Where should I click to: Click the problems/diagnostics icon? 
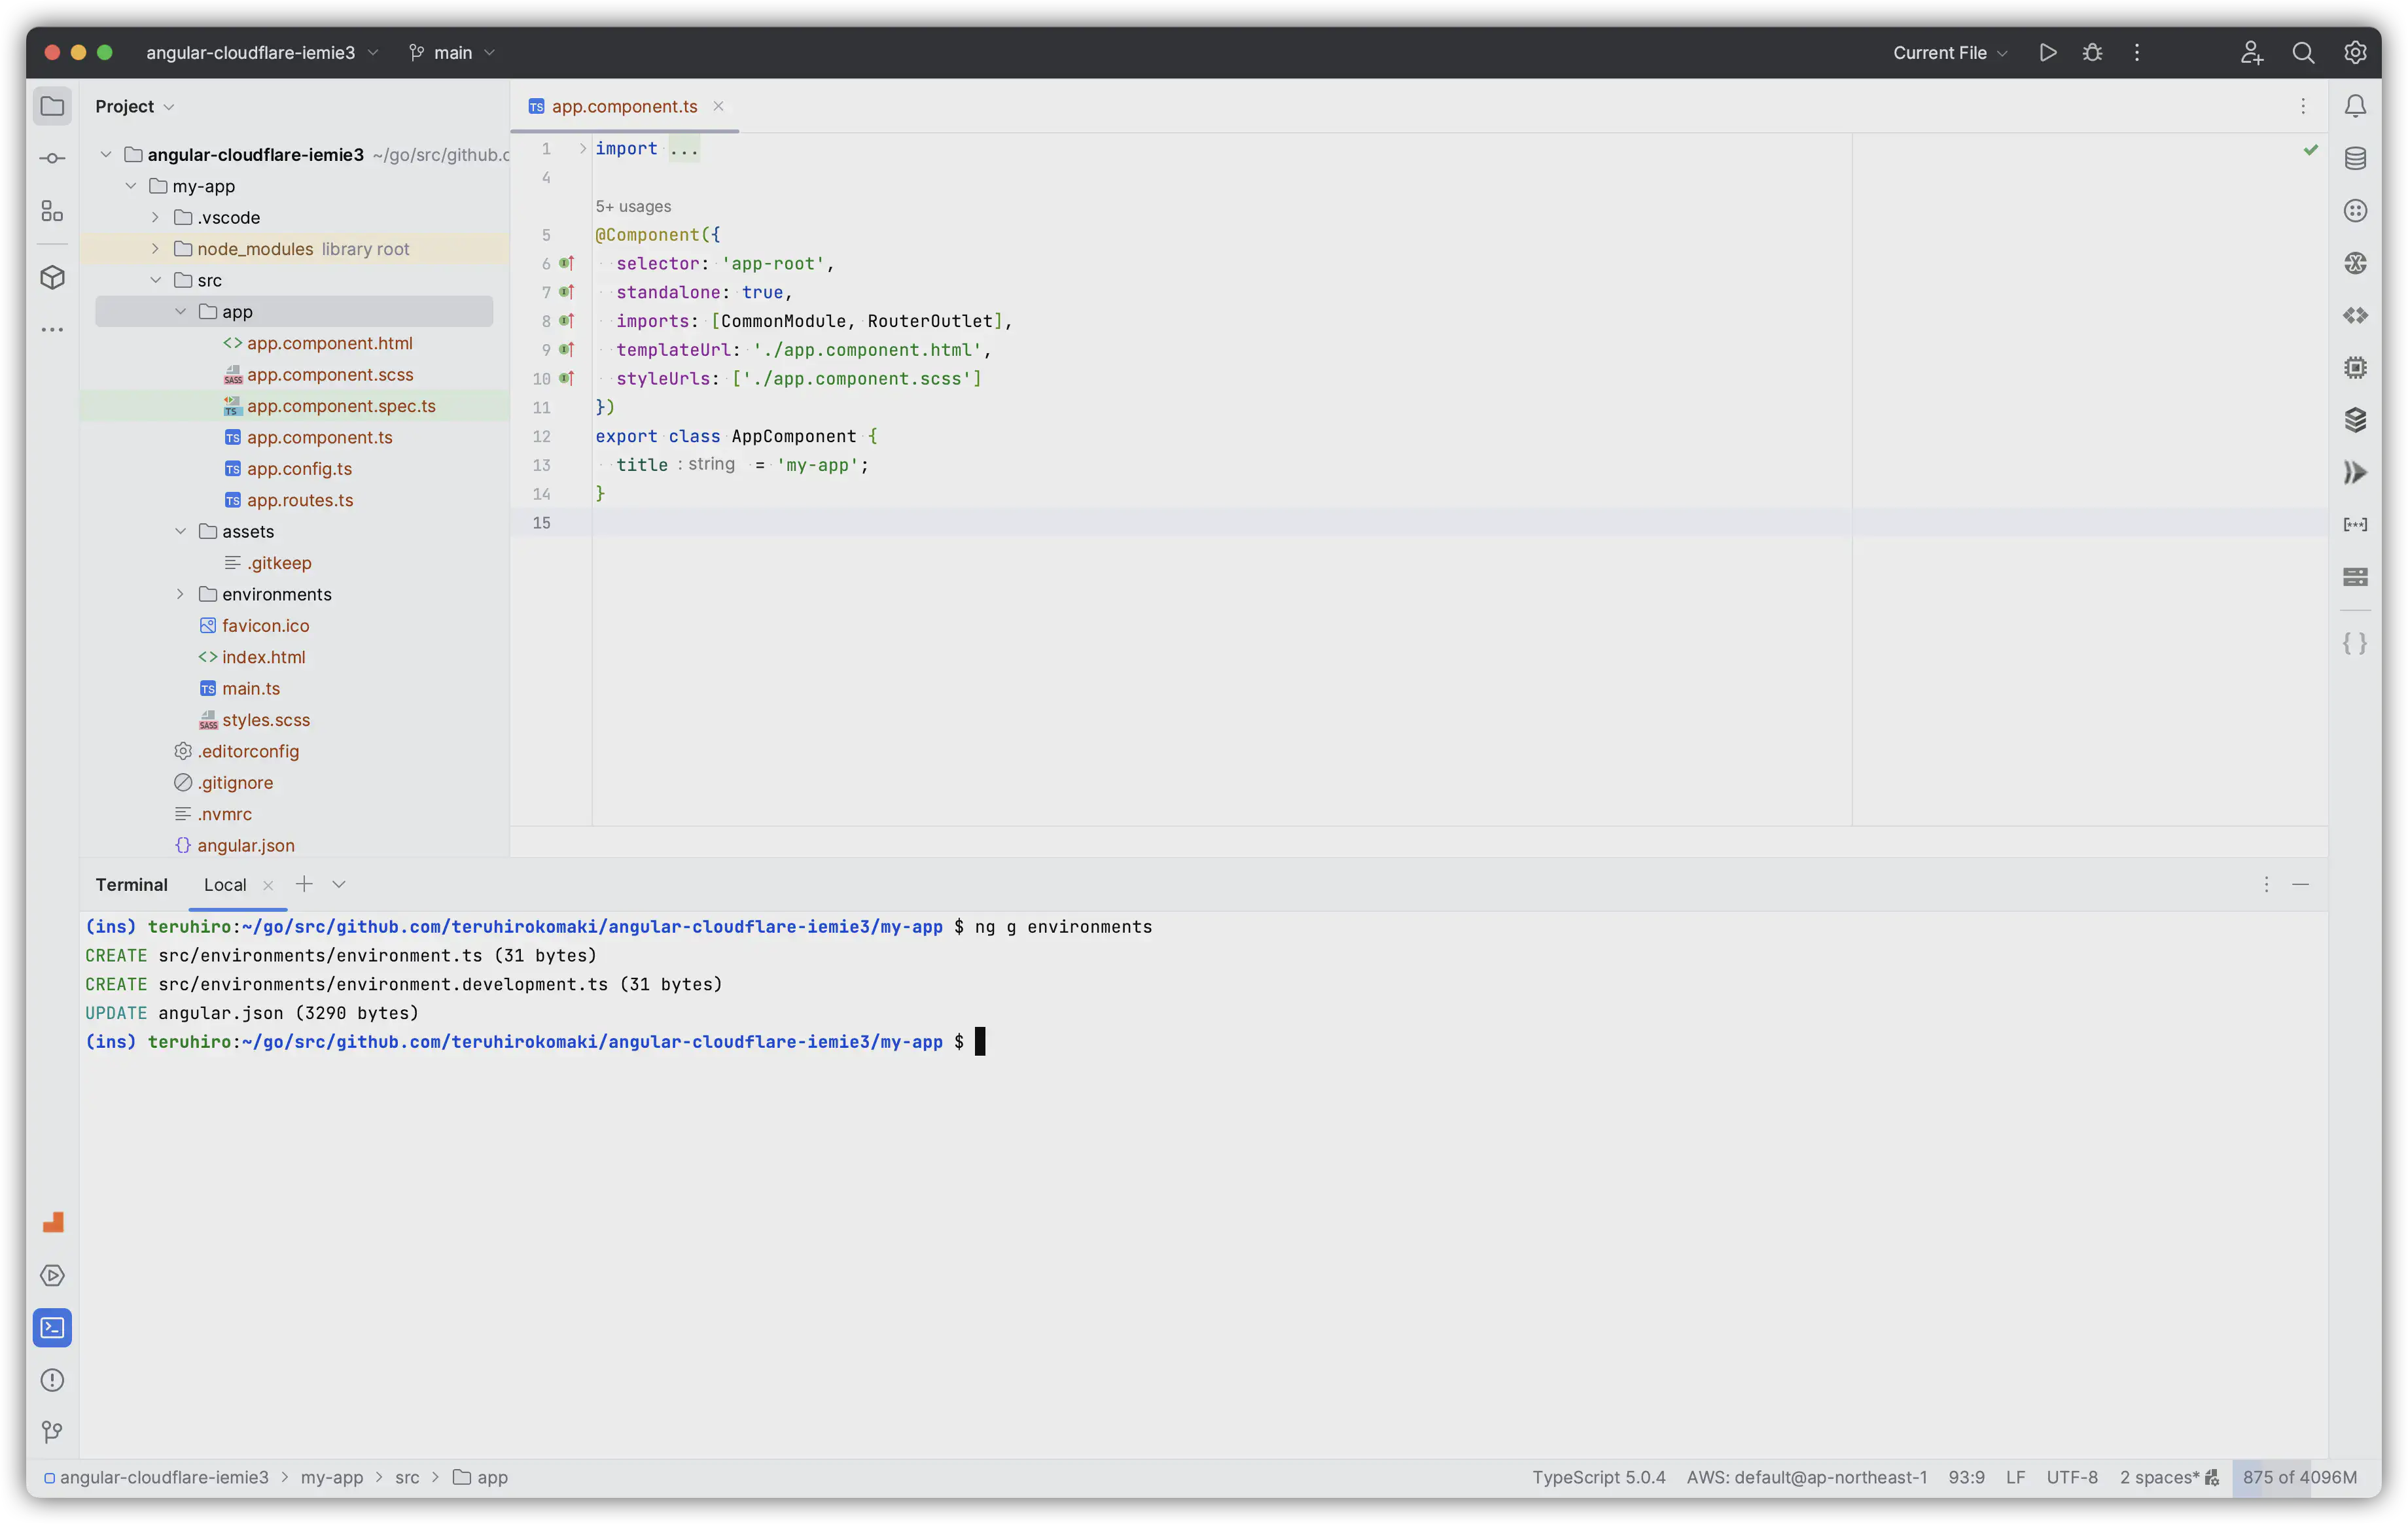[51, 1378]
